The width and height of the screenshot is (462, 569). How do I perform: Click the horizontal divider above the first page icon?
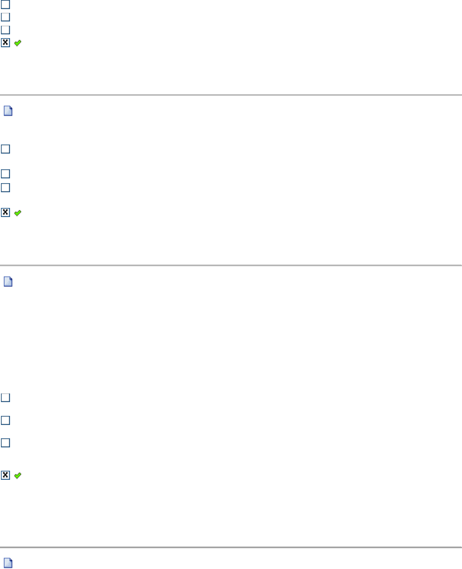pos(231,95)
